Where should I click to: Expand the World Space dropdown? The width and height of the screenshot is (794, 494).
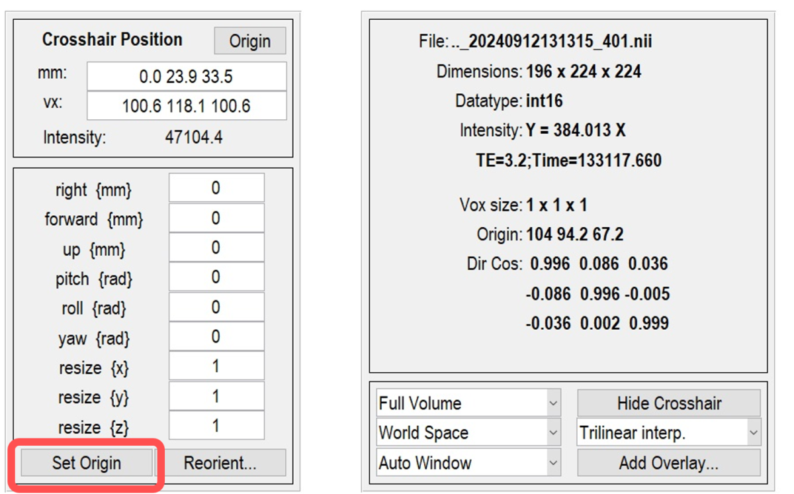469,433
